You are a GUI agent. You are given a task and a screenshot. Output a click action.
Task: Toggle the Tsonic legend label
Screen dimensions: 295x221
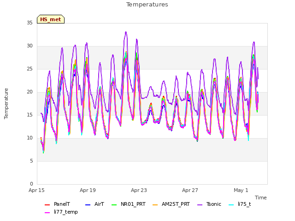tap(213, 204)
